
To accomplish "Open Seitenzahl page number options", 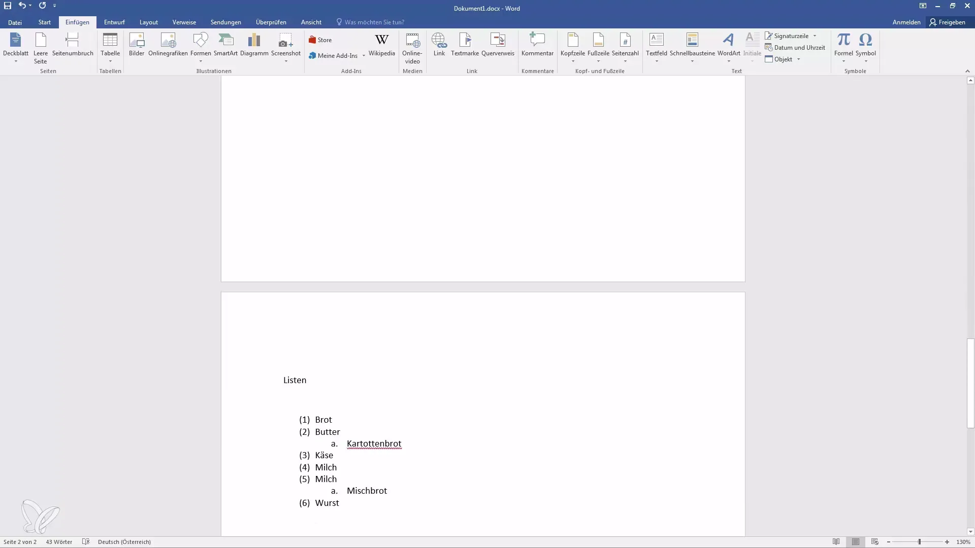I will tap(625, 47).
